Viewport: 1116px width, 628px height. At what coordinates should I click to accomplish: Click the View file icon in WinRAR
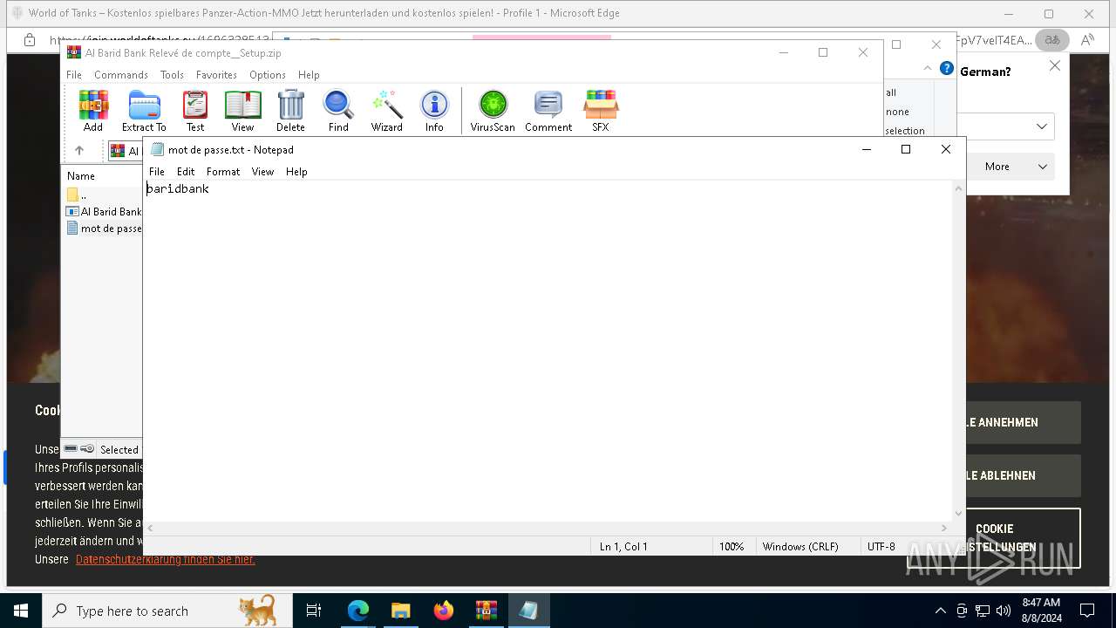point(242,111)
